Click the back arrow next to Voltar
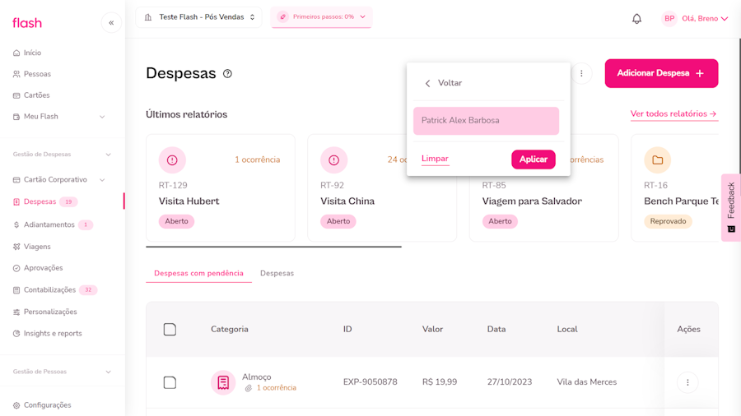Screen dimensions: 741x416 tap(427, 83)
